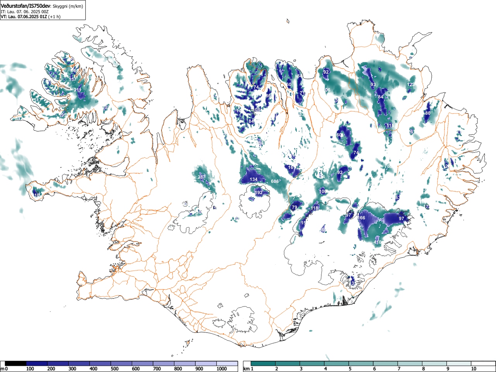Click the black 0–100 m legend swatch

click(15, 363)
